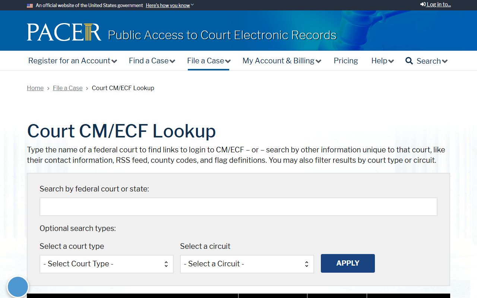Click the Optional search types label
This screenshot has width=477, height=298.
pyautogui.click(x=78, y=228)
